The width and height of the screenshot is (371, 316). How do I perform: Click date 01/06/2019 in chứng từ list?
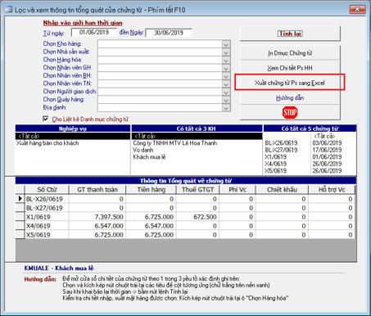[327, 157]
